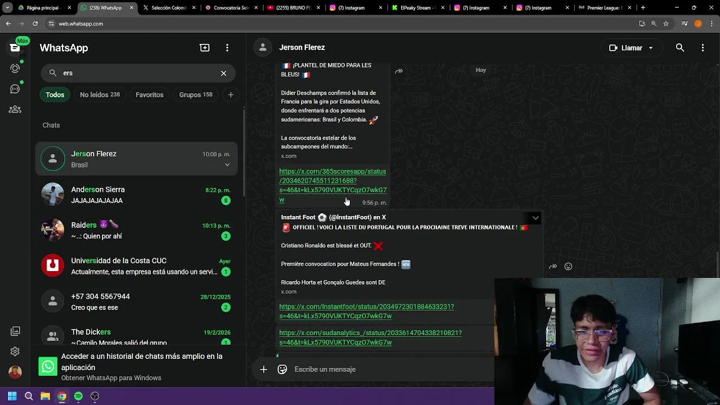Open WhatsApp settings gear

pyautogui.click(x=15, y=352)
